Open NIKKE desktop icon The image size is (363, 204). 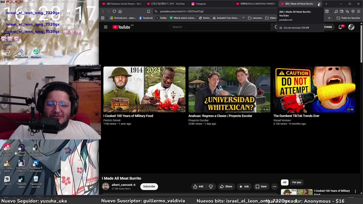pyautogui.click(x=7, y=54)
